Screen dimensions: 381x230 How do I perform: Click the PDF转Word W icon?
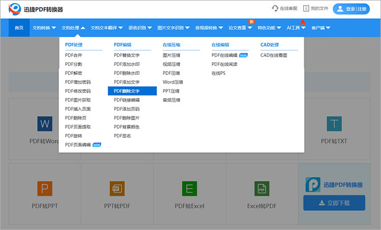point(45,124)
